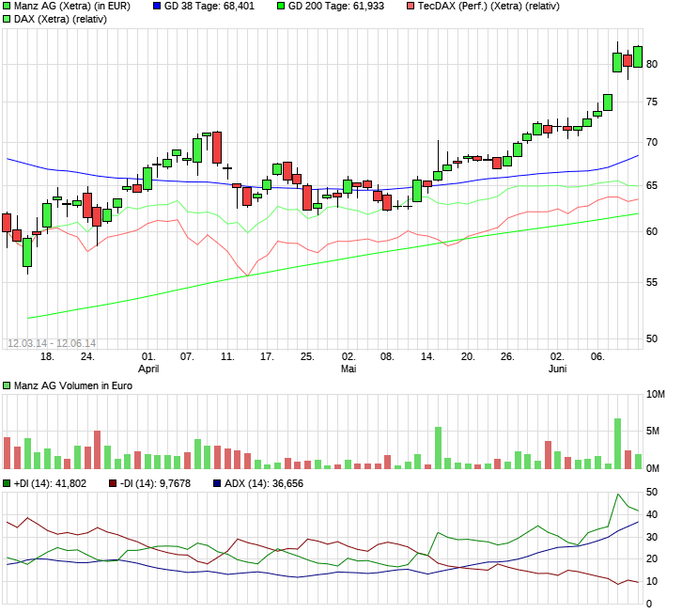Click the date range text 12.03.14 - 12.06.14
The width and height of the screenshot is (682, 613).
pos(52,343)
